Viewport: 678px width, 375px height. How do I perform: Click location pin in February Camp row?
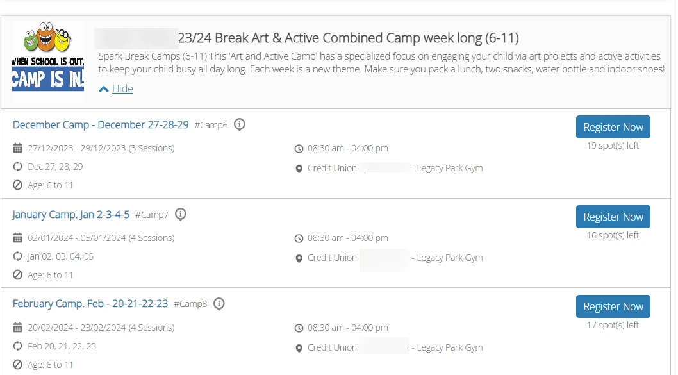299,348
